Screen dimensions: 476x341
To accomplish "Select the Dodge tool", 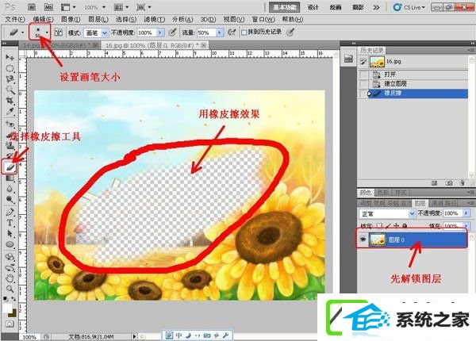I will [x=10, y=199].
